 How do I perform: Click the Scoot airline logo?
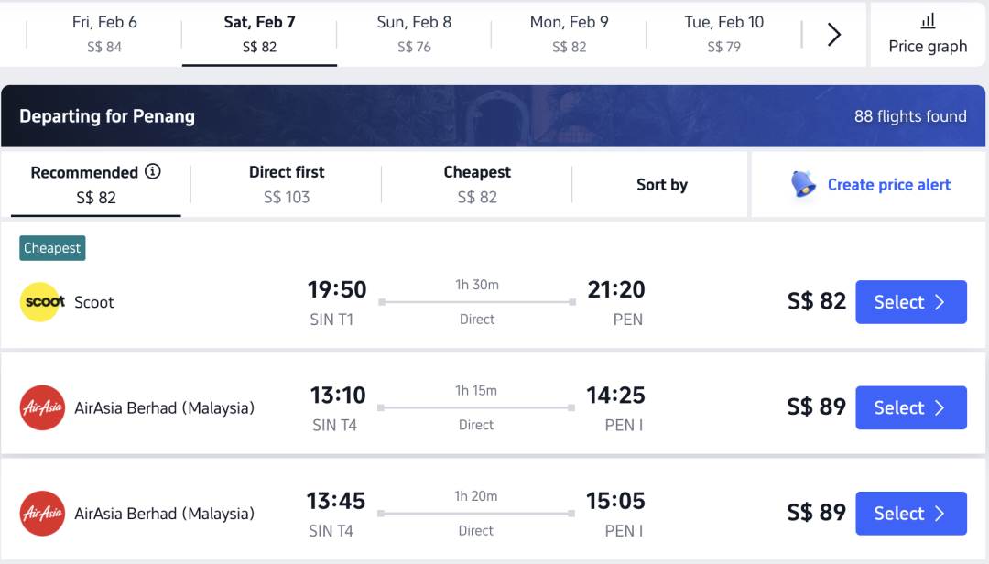[42, 302]
